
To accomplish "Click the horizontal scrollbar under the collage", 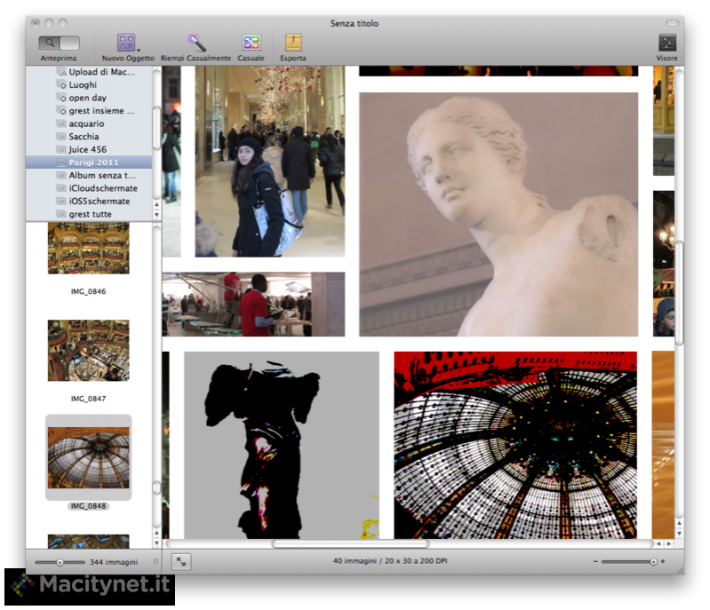I will click(x=350, y=543).
